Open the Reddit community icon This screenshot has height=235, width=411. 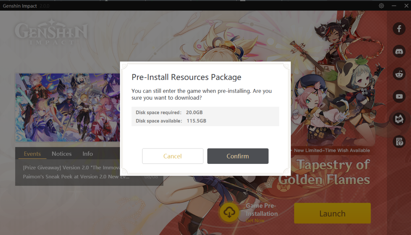point(399,74)
